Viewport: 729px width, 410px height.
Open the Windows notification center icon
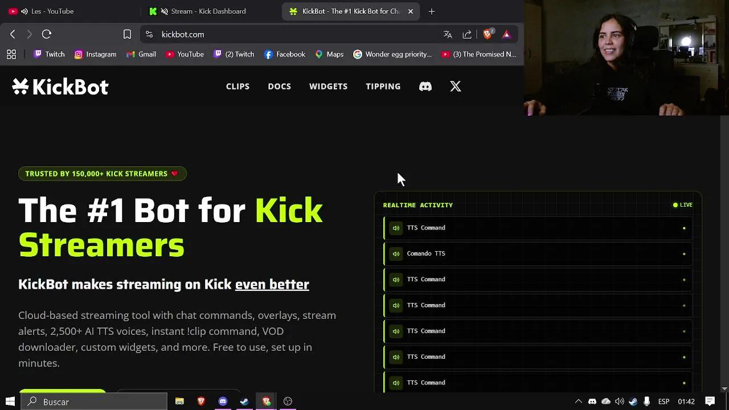click(710, 401)
